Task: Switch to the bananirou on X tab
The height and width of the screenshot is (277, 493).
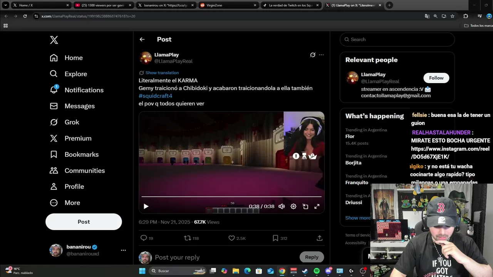Action: click(166, 5)
